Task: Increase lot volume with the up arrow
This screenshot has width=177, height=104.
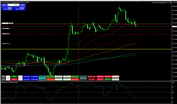Action: pos(18,5)
